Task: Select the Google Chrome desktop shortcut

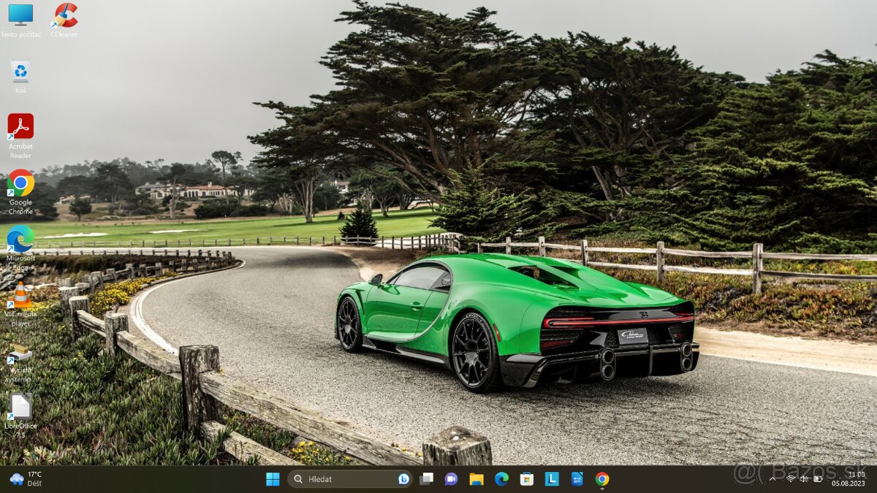Action: pos(20,183)
